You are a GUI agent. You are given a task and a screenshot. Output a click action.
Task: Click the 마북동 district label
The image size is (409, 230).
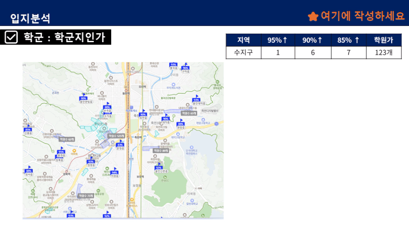tap(191, 194)
